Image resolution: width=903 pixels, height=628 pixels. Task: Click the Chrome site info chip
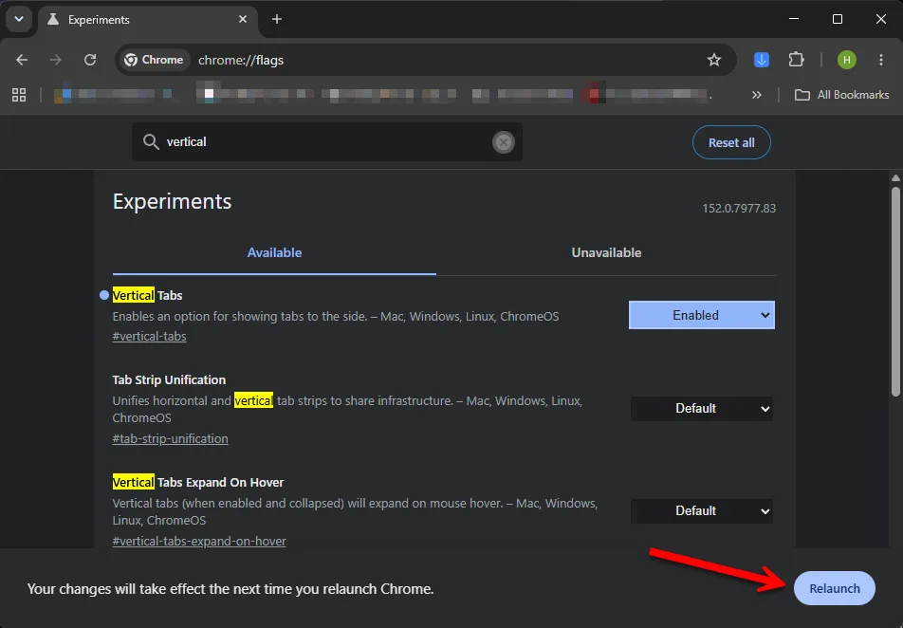click(x=154, y=60)
